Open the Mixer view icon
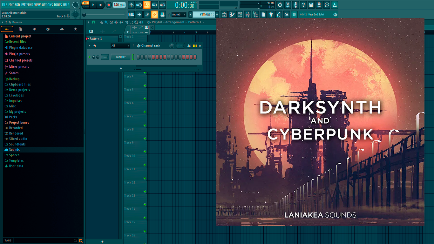434x244 pixels. [x=248, y=14]
